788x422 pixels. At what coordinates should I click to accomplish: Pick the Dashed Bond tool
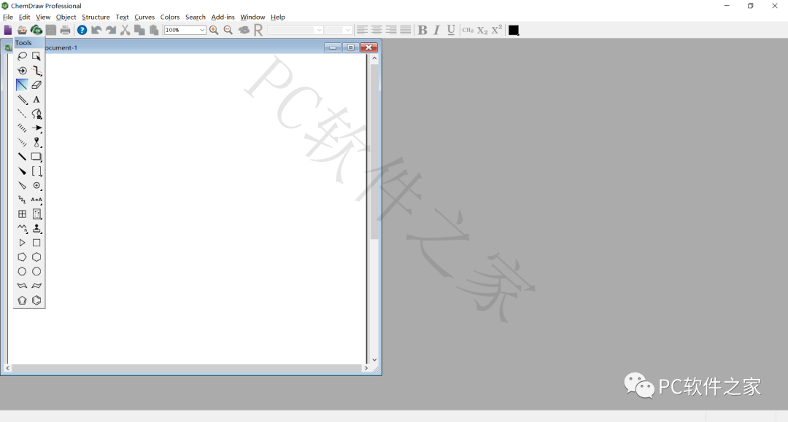(x=22, y=114)
